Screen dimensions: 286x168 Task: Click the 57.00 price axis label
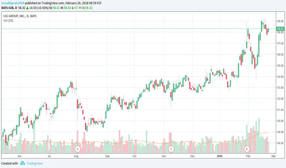[280, 43]
